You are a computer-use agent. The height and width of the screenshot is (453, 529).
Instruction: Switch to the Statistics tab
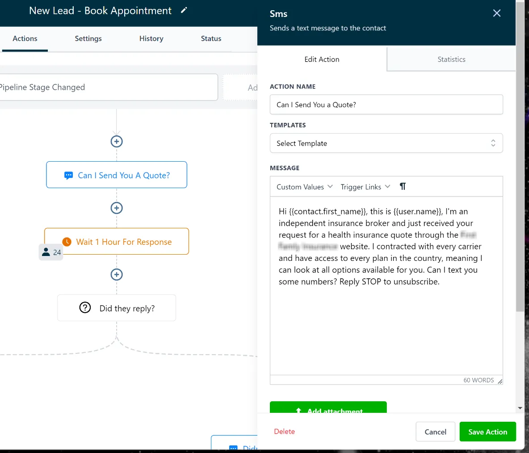[451, 59]
